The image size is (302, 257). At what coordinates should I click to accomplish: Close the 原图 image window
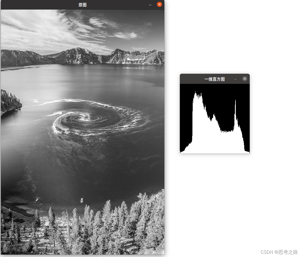click(159, 4)
